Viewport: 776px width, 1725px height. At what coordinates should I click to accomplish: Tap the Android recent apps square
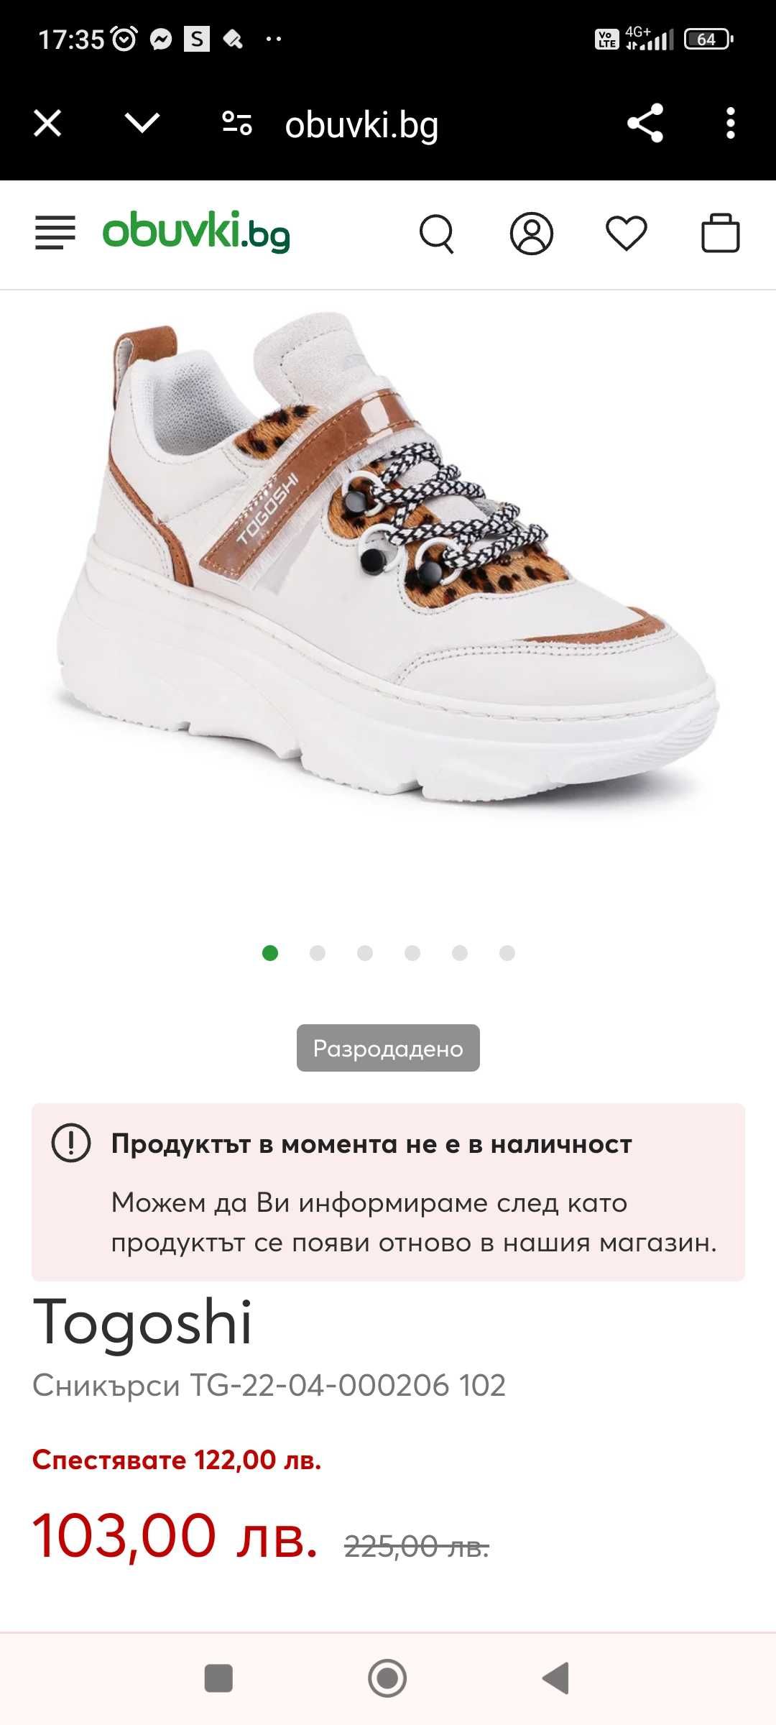[218, 1678]
